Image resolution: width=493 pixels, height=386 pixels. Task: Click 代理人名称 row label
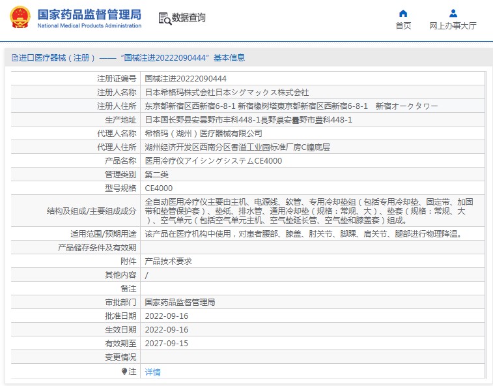tap(117, 134)
